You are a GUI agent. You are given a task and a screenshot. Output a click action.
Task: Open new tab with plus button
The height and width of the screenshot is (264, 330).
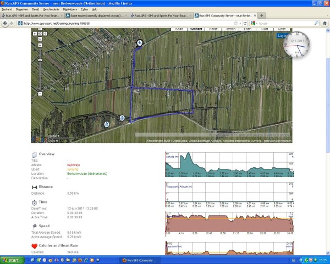tap(262, 16)
